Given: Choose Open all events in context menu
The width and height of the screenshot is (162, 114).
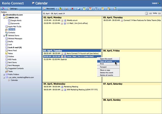Looking at the screenshot, I should [x=108, y=61].
